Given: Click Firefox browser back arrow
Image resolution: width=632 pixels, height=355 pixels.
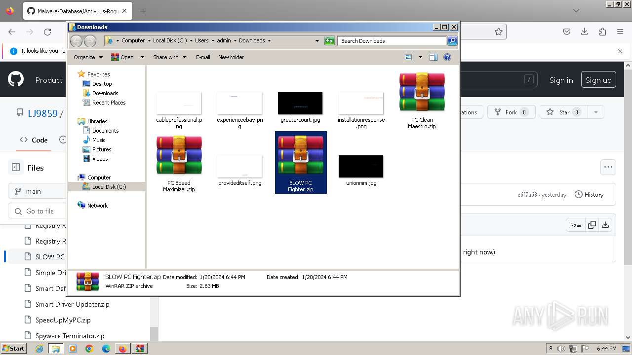Looking at the screenshot, I should tap(12, 32).
